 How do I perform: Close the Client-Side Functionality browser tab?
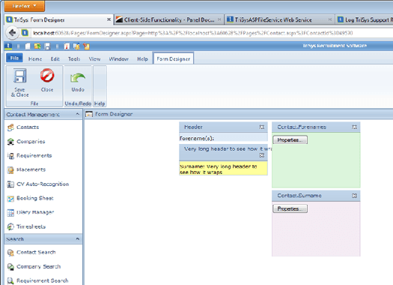(219, 19)
